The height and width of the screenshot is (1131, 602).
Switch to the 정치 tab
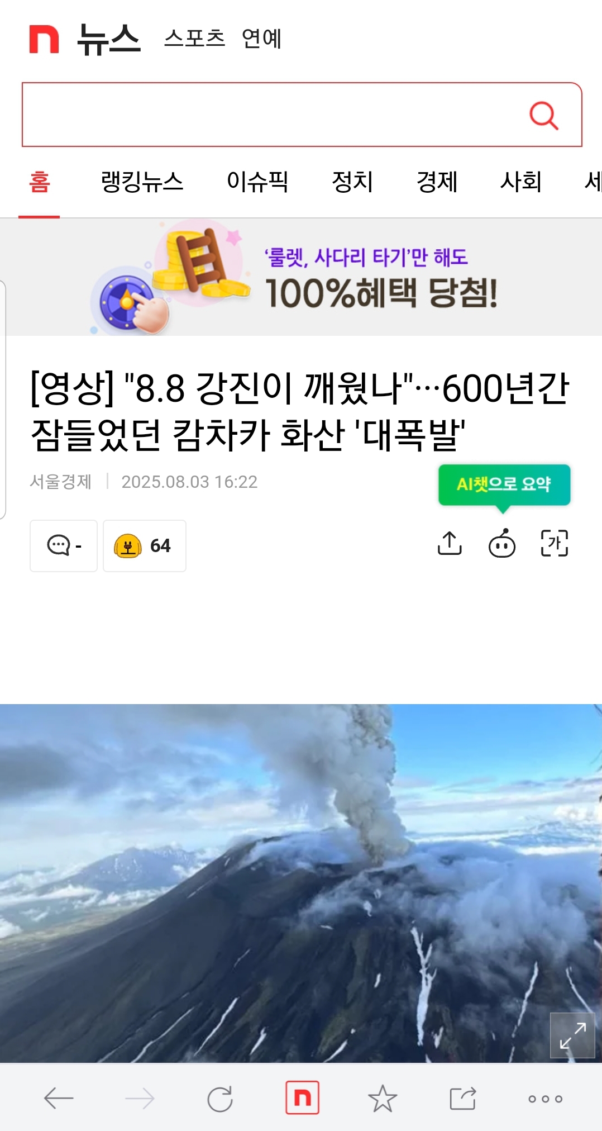click(x=352, y=182)
